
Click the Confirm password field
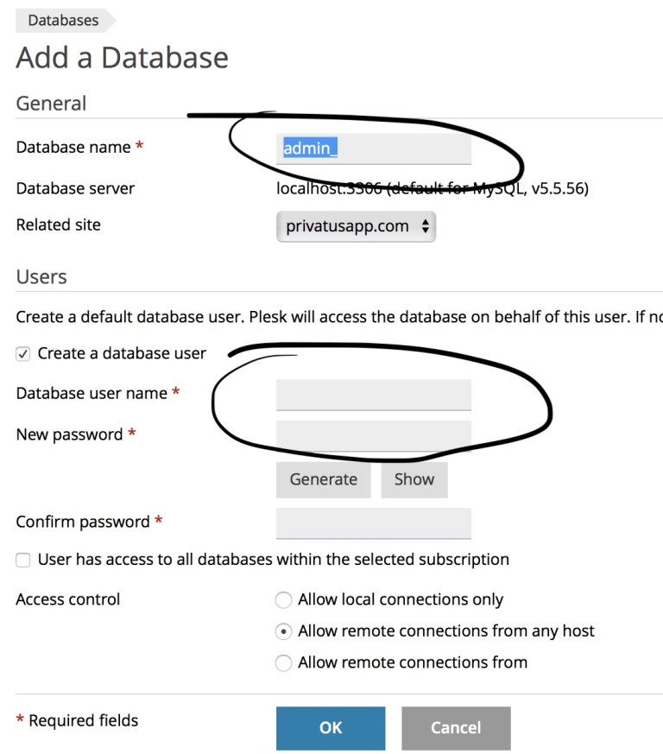374,523
